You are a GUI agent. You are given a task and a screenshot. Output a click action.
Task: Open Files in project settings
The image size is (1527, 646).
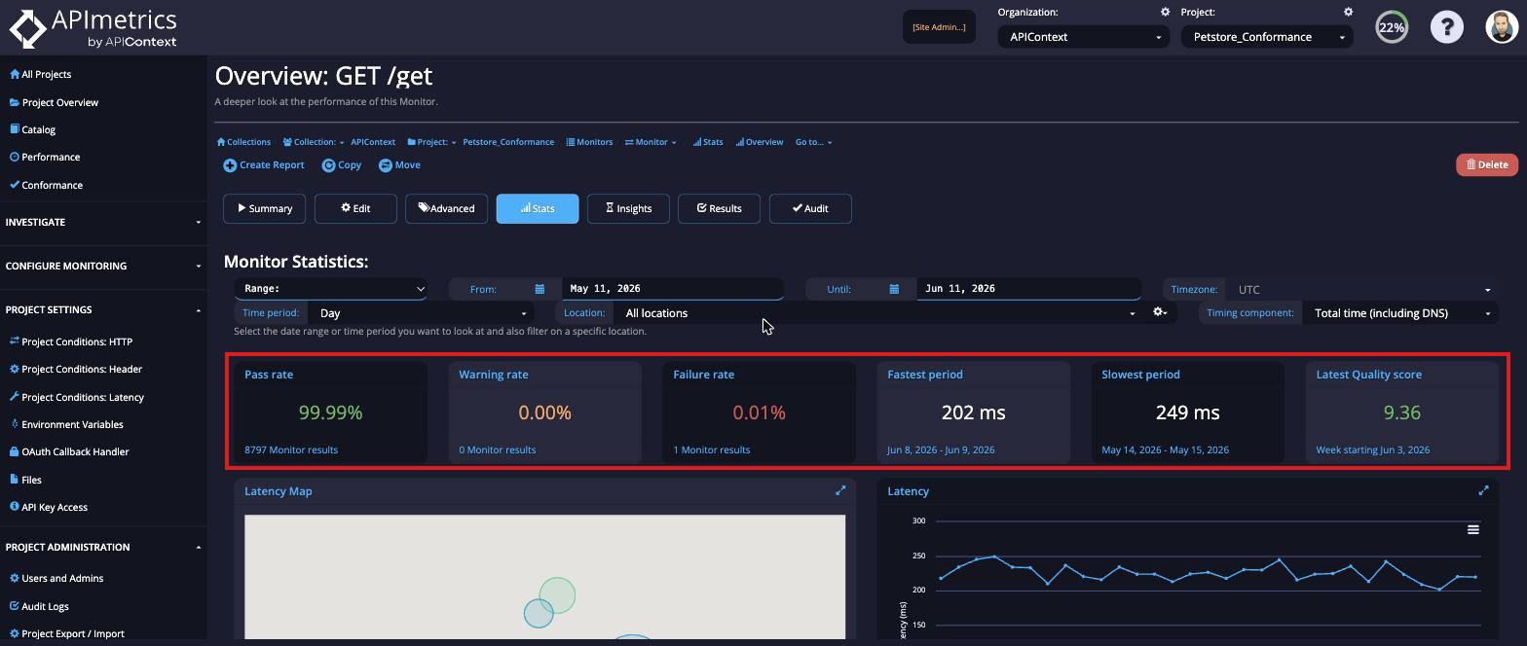click(25, 480)
